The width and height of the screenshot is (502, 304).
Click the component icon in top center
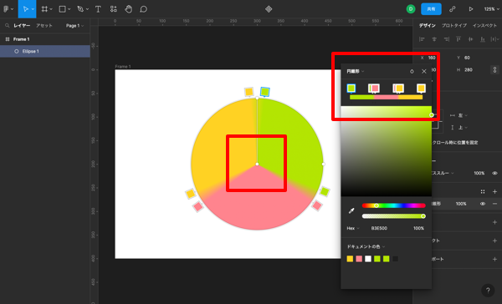coord(269,9)
